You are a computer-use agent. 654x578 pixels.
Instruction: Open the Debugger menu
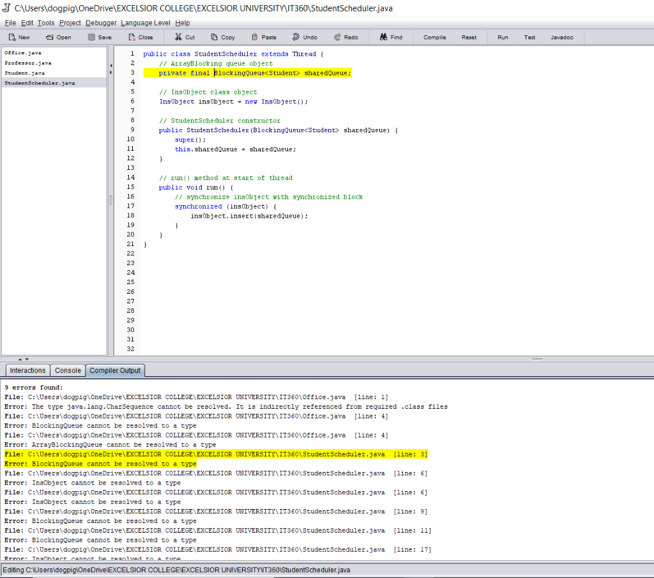101,22
